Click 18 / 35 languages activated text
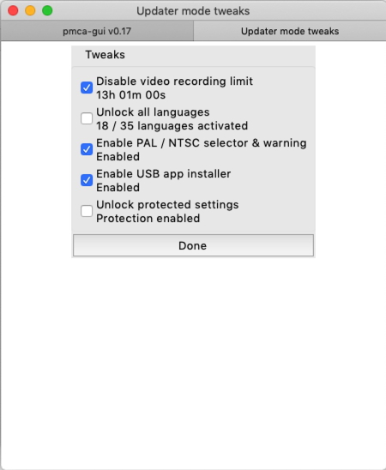 [x=172, y=126]
